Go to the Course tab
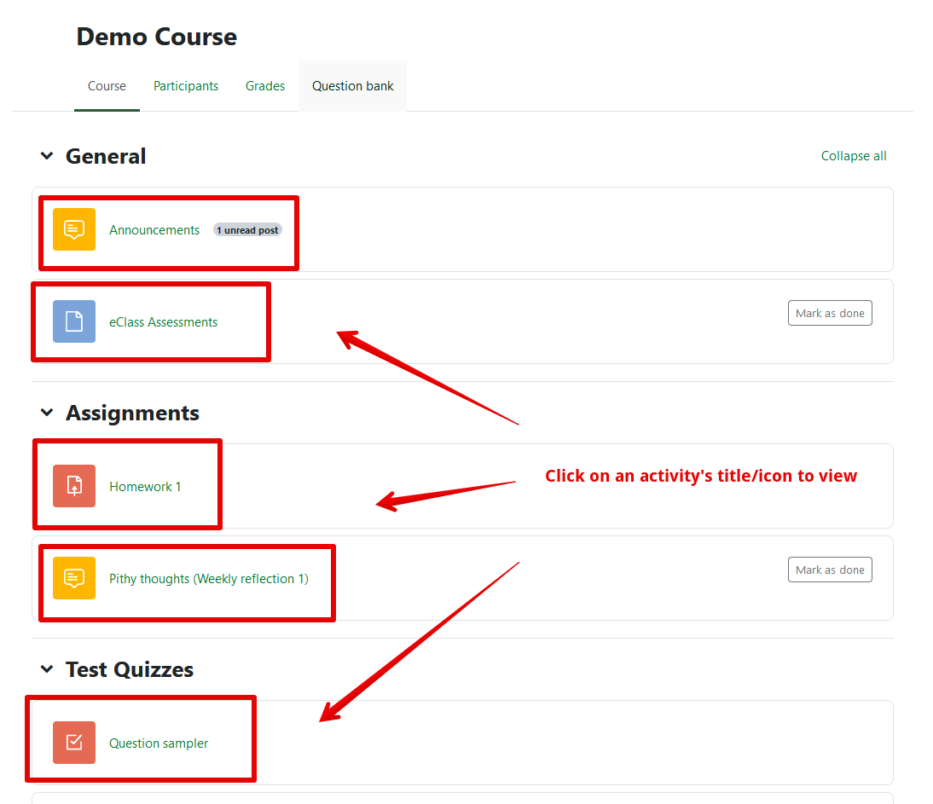The image size is (933, 804). click(x=107, y=86)
